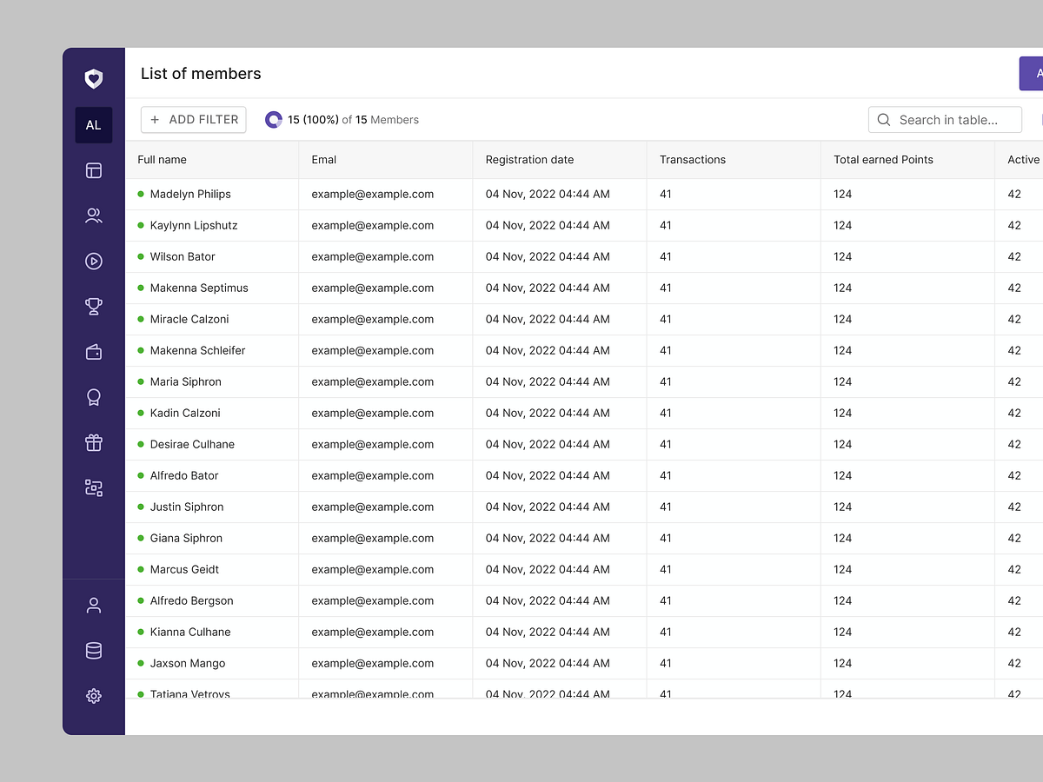This screenshot has height=782, width=1043.
Task: Select the integrations nodes icon
Action: [93, 487]
